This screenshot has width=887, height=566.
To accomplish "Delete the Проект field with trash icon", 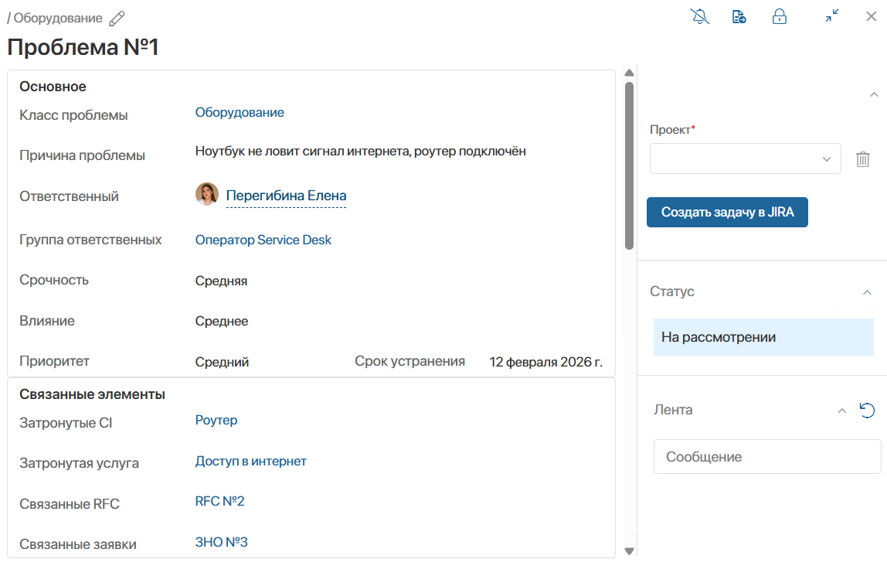I will tap(863, 159).
